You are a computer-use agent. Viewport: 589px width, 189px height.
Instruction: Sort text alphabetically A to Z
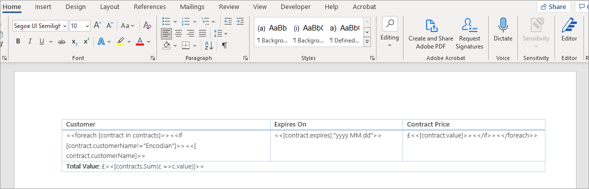209,45
